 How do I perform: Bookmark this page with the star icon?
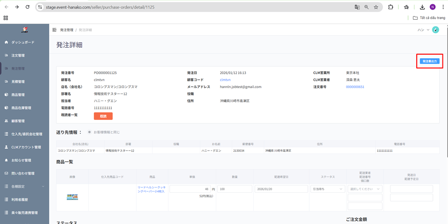(376, 7)
